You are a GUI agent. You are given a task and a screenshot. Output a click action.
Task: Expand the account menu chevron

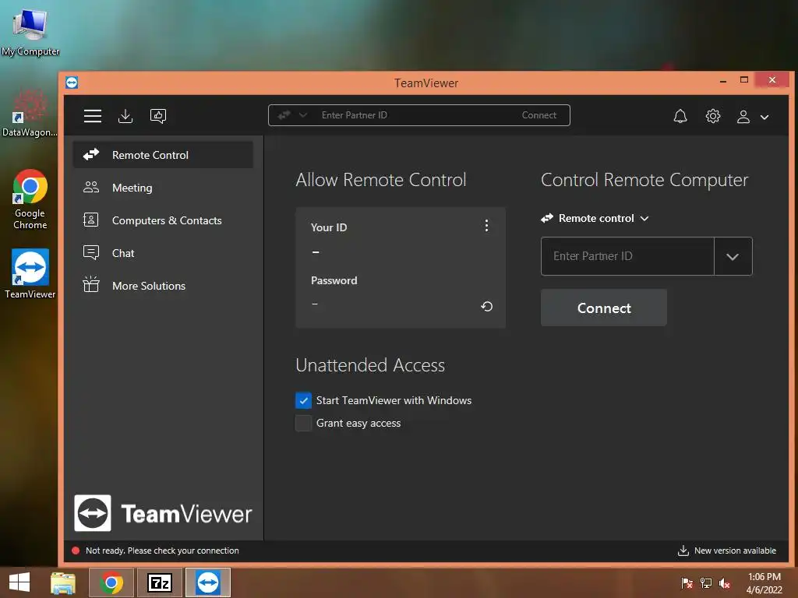coord(764,117)
